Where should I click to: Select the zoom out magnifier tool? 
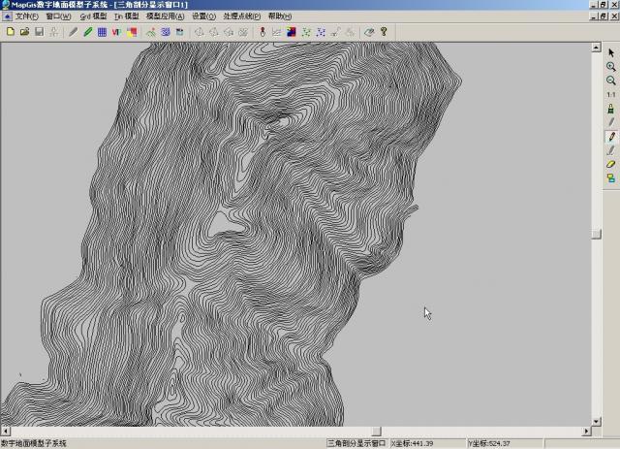click(x=611, y=80)
